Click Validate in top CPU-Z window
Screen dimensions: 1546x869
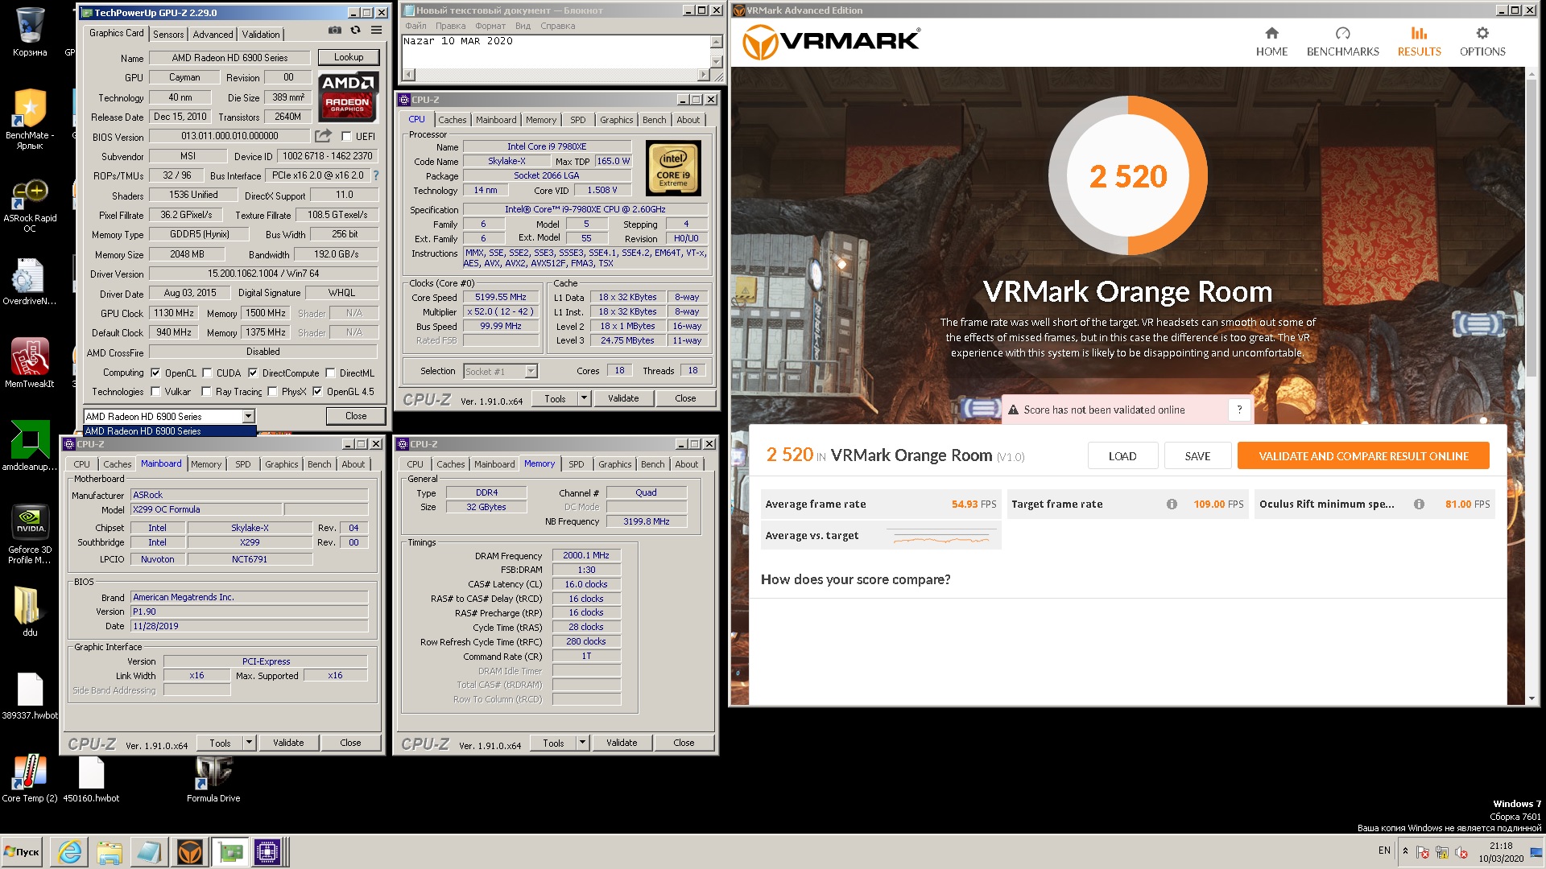(x=623, y=398)
